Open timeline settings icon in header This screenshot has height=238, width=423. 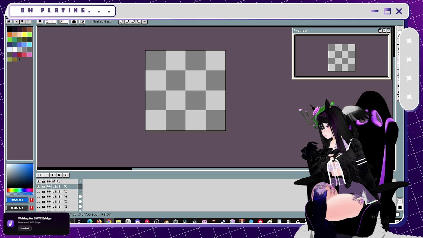(54, 181)
